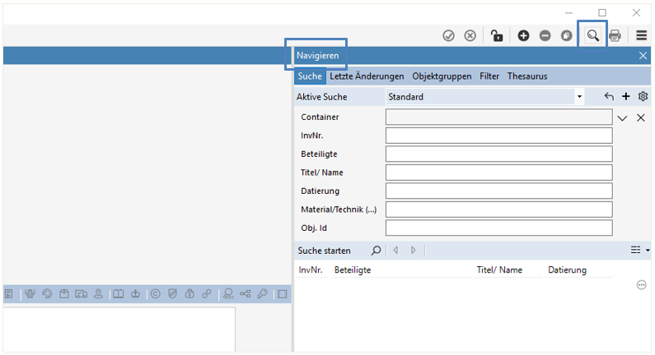
Task: Click the open padlock icon
Action: 496,35
